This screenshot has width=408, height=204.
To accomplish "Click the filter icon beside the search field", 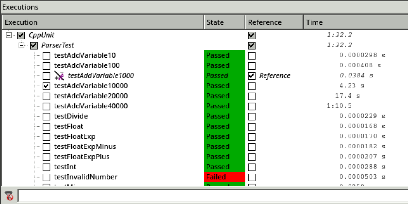I will coord(10,196).
